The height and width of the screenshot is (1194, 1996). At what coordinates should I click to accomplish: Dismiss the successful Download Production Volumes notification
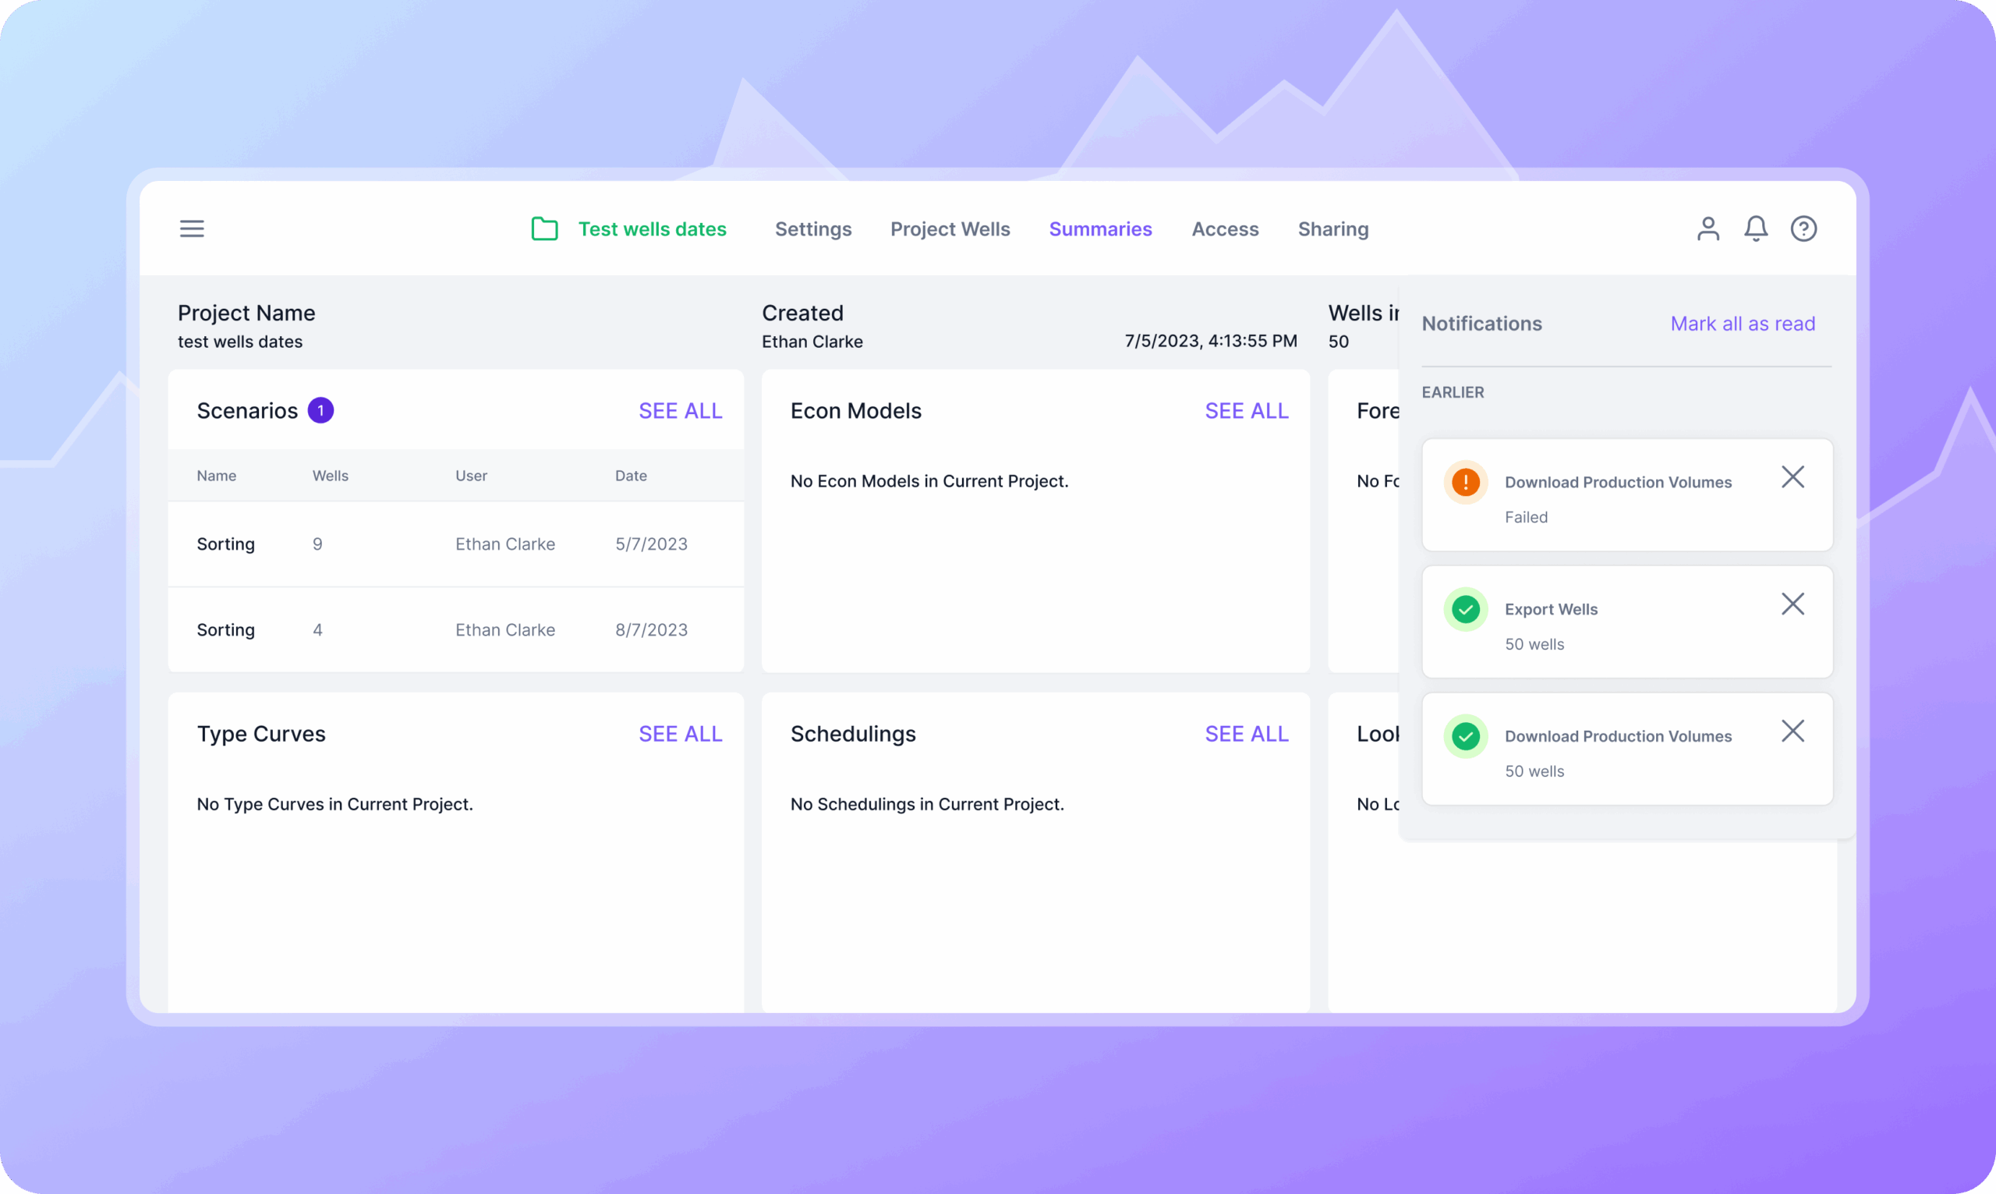[x=1793, y=732]
